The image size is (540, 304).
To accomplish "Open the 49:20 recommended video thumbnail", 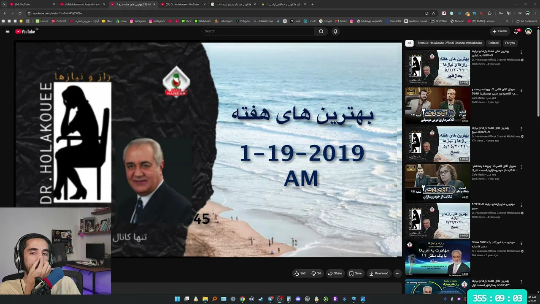I will [437, 182].
